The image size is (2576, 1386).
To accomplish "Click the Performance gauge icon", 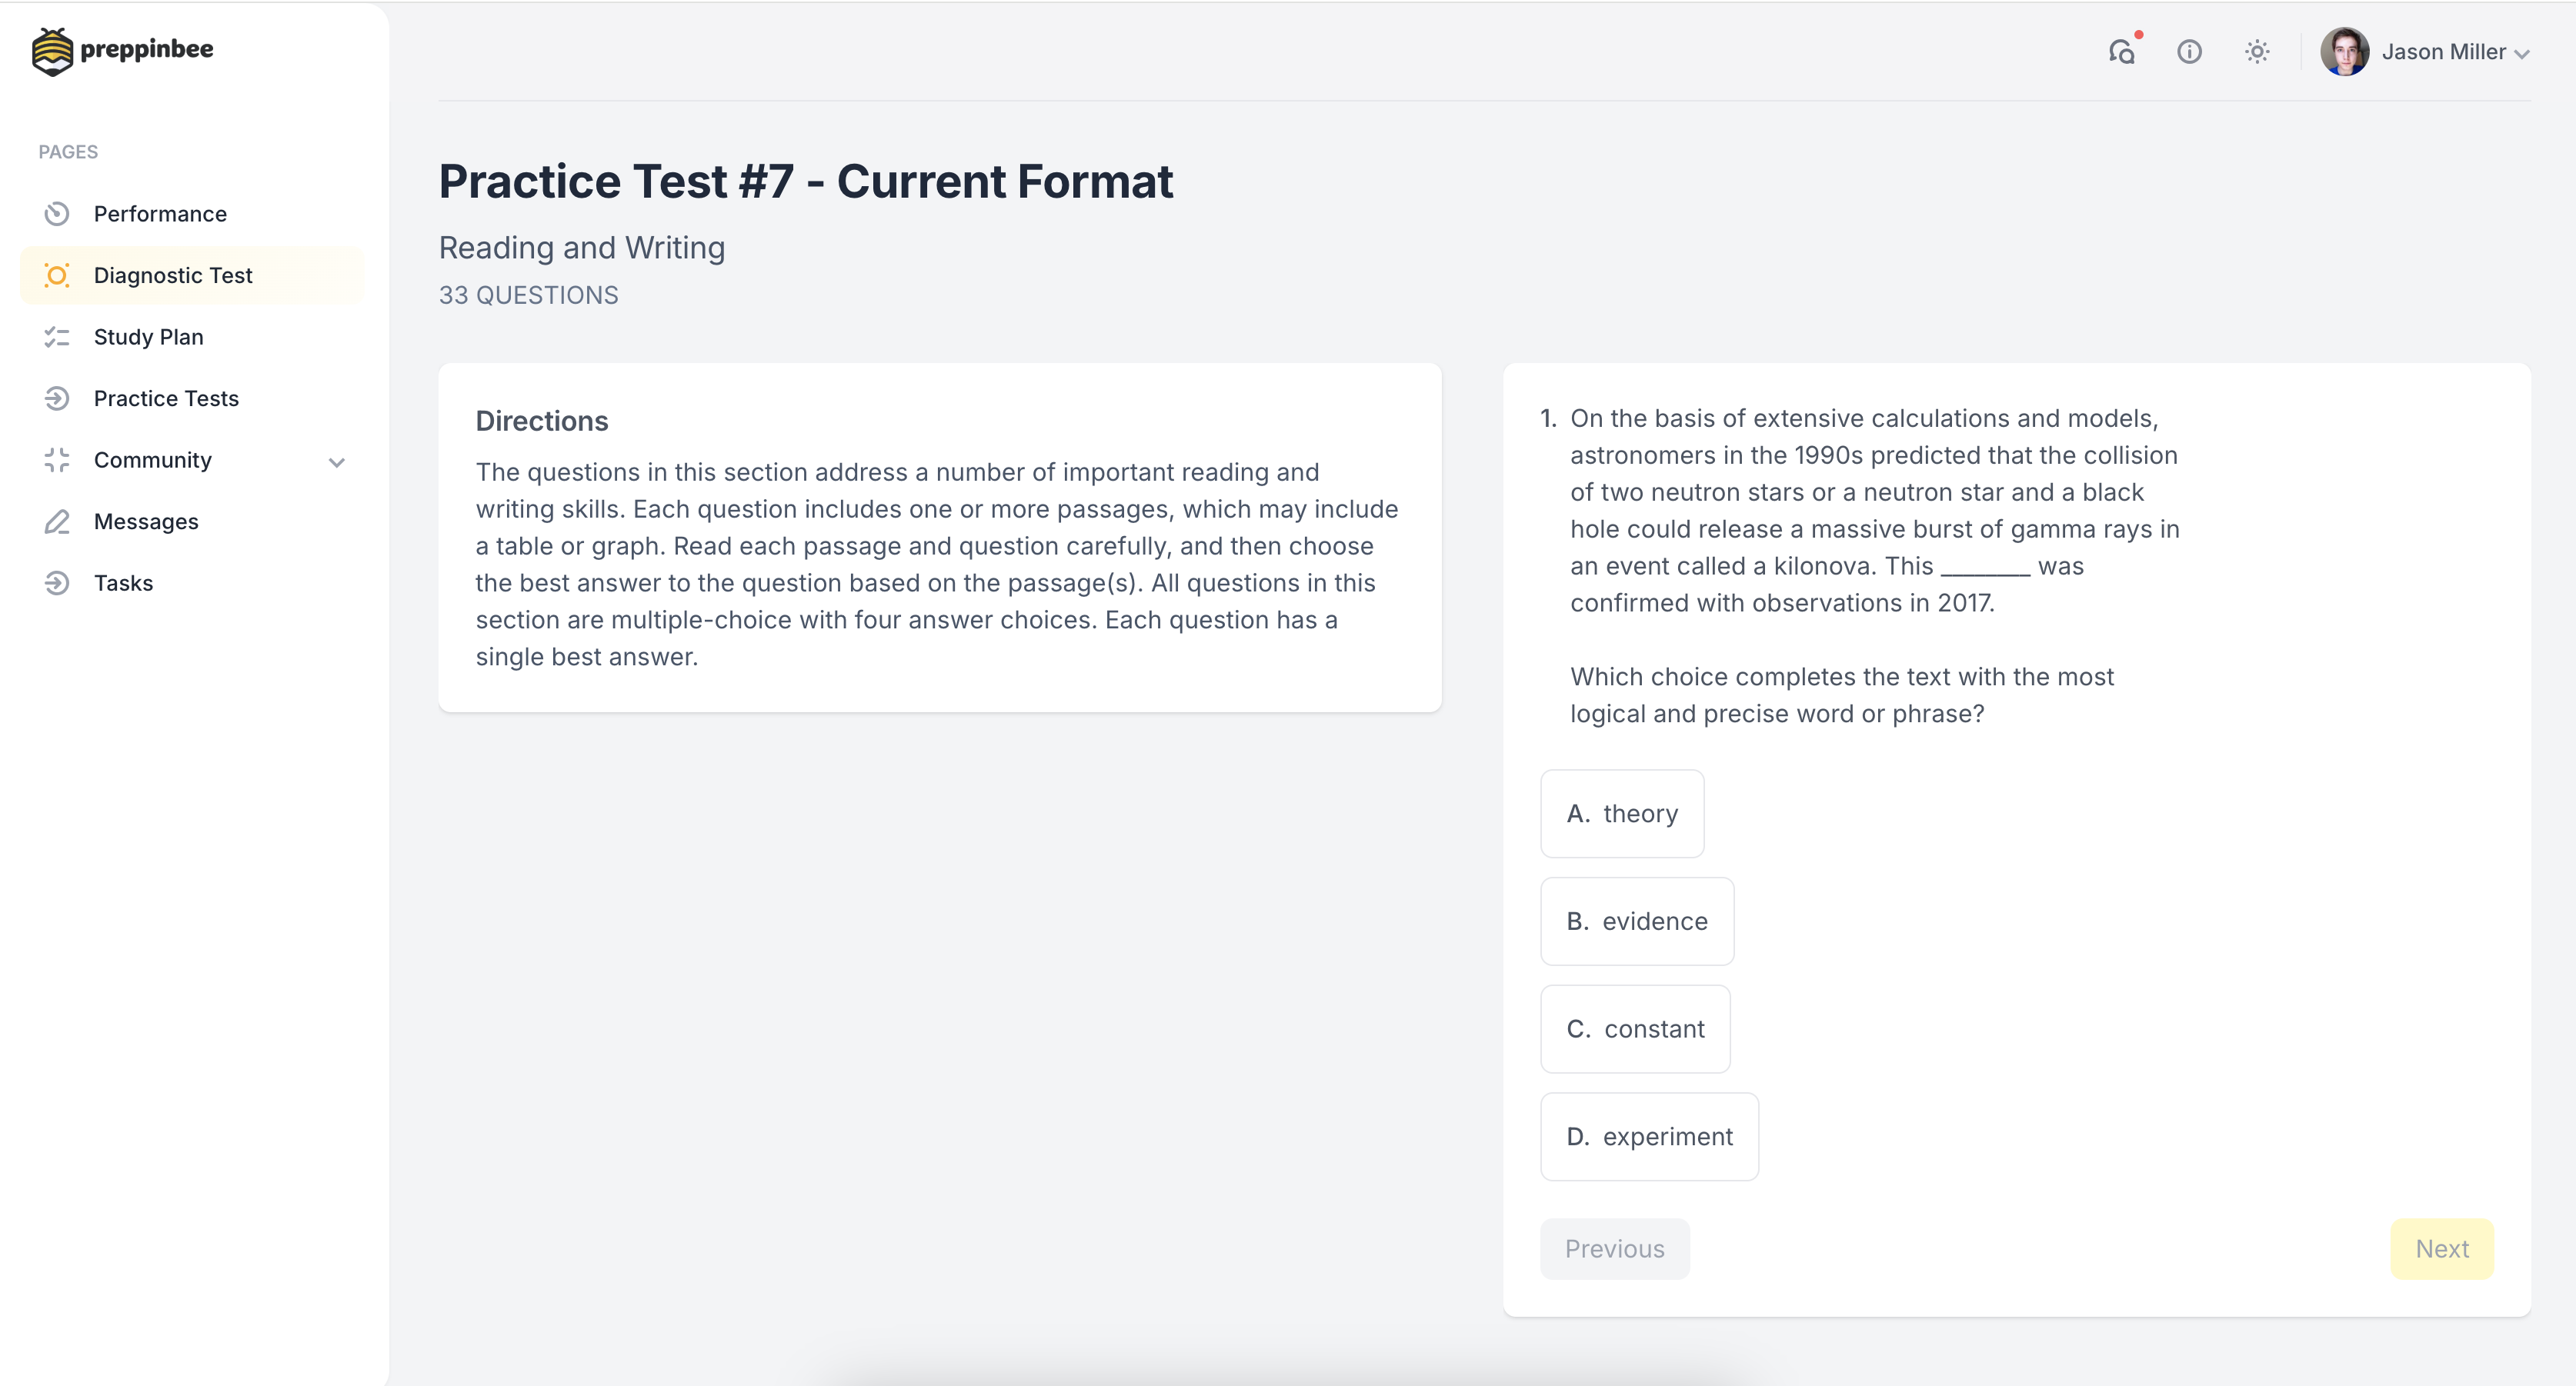I will (x=57, y=214).
